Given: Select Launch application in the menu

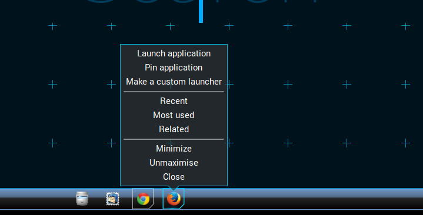Looking at the screenshot, I should click(x=174, y=53).
